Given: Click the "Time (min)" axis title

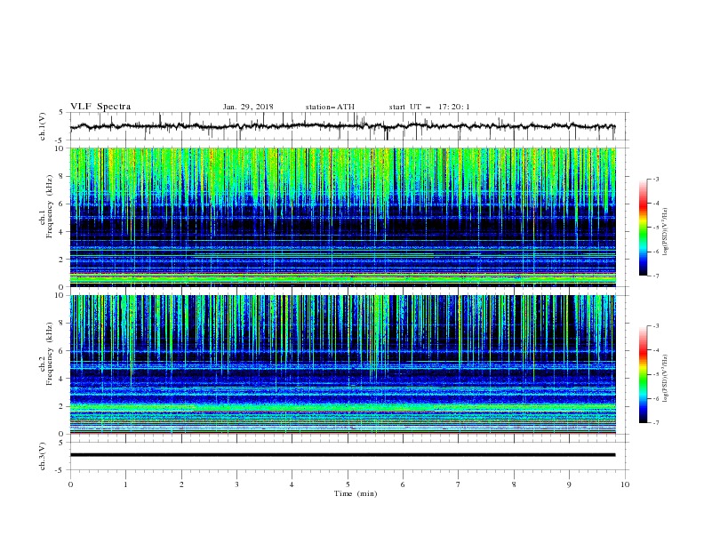Looking at the screenshot, I should coord(356,493).
